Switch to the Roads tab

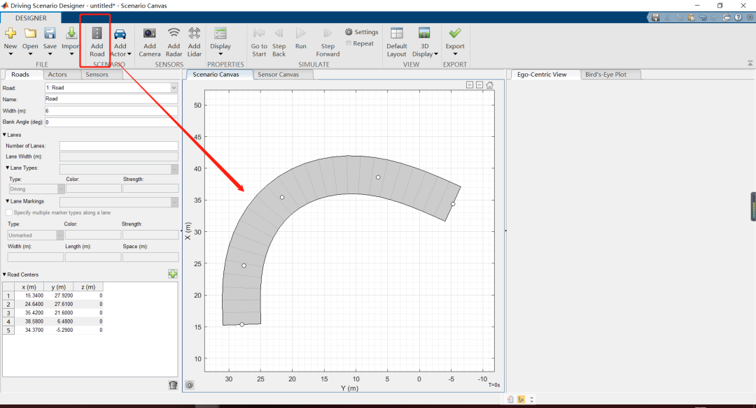coord(20,75)
